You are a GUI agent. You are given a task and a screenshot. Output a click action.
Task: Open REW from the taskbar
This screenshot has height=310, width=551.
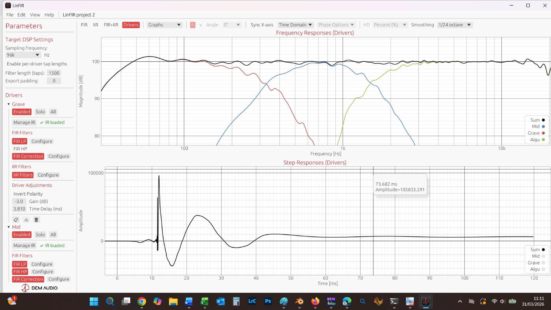point(331,301)
